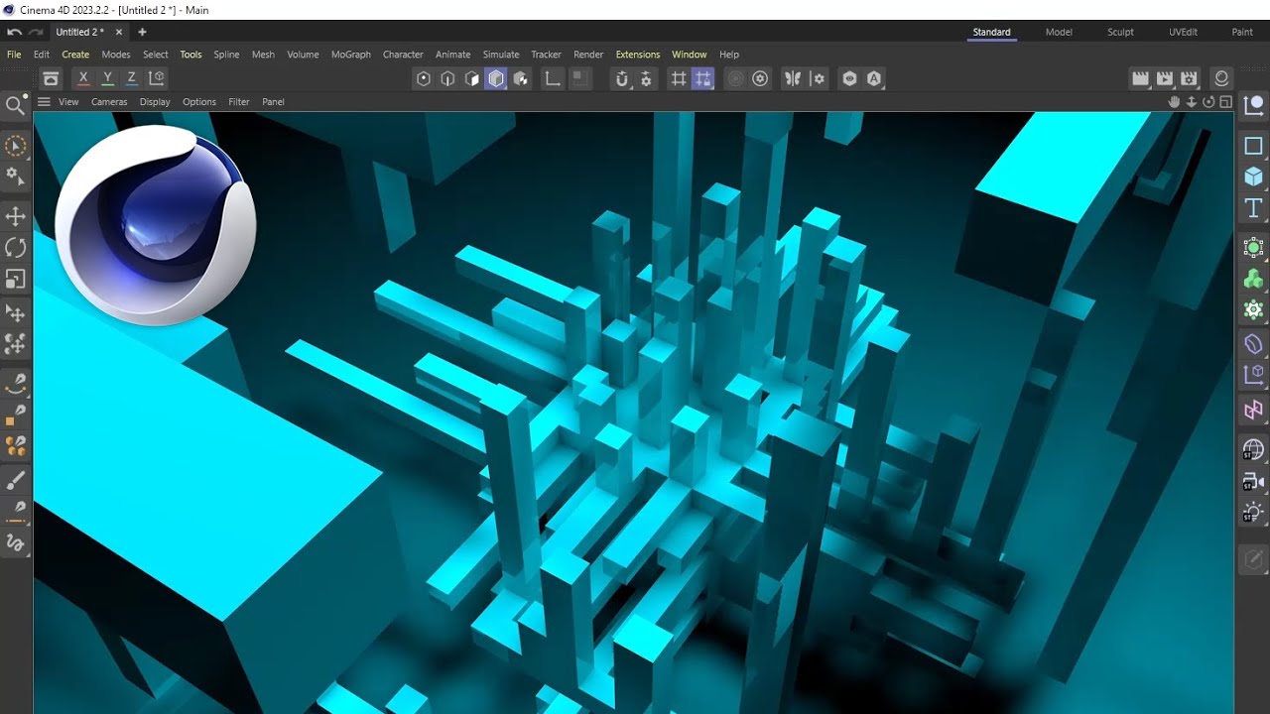Select the Paint brush tool
The width and height of the screenshot is (1270, 714).
point(16,481)
